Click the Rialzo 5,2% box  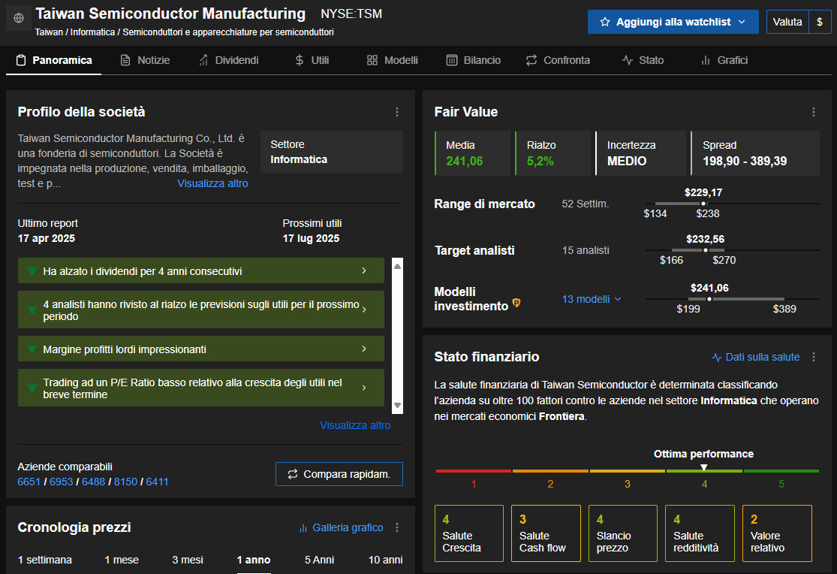coord(553,153)
